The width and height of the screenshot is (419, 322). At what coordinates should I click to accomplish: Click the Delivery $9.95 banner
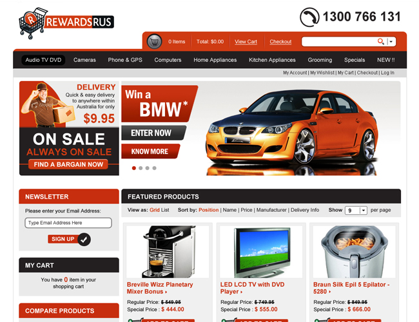tap(69, 104)
